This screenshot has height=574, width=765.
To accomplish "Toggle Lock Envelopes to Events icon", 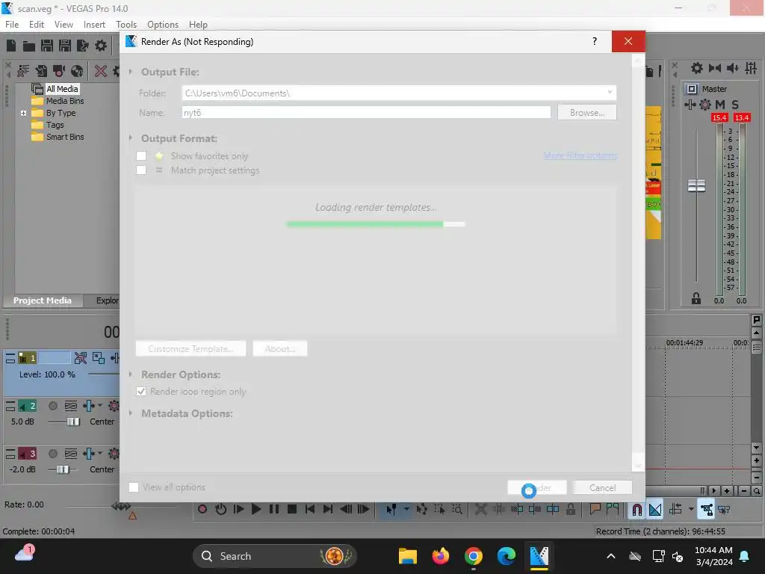I will pos(706,510).
